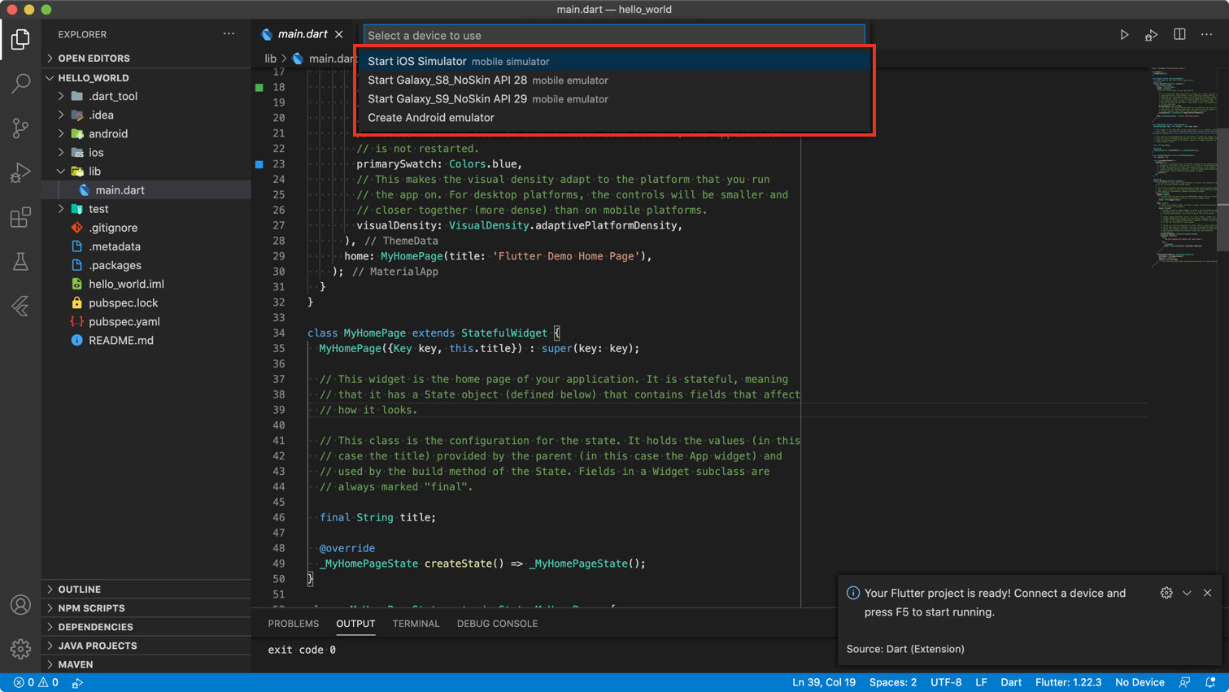The width and height of the screenshot is (1229, 692).
Task: Click No Device in status bar
Action: click(1140, 682)
